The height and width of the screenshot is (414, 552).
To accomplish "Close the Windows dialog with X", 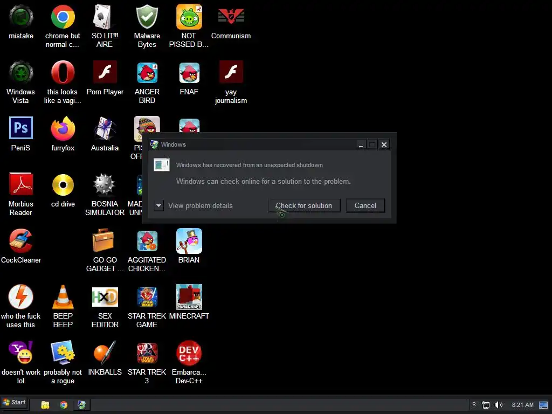I will tap(384, 144).
